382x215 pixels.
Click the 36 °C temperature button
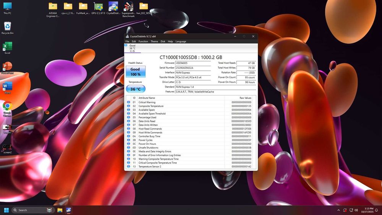coord(136,89)
